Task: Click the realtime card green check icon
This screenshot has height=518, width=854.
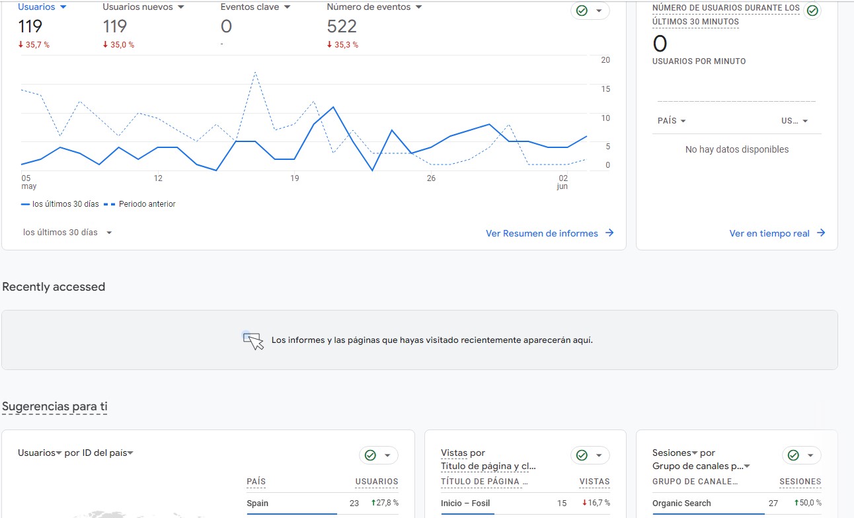Action: (x=812, y=11)
